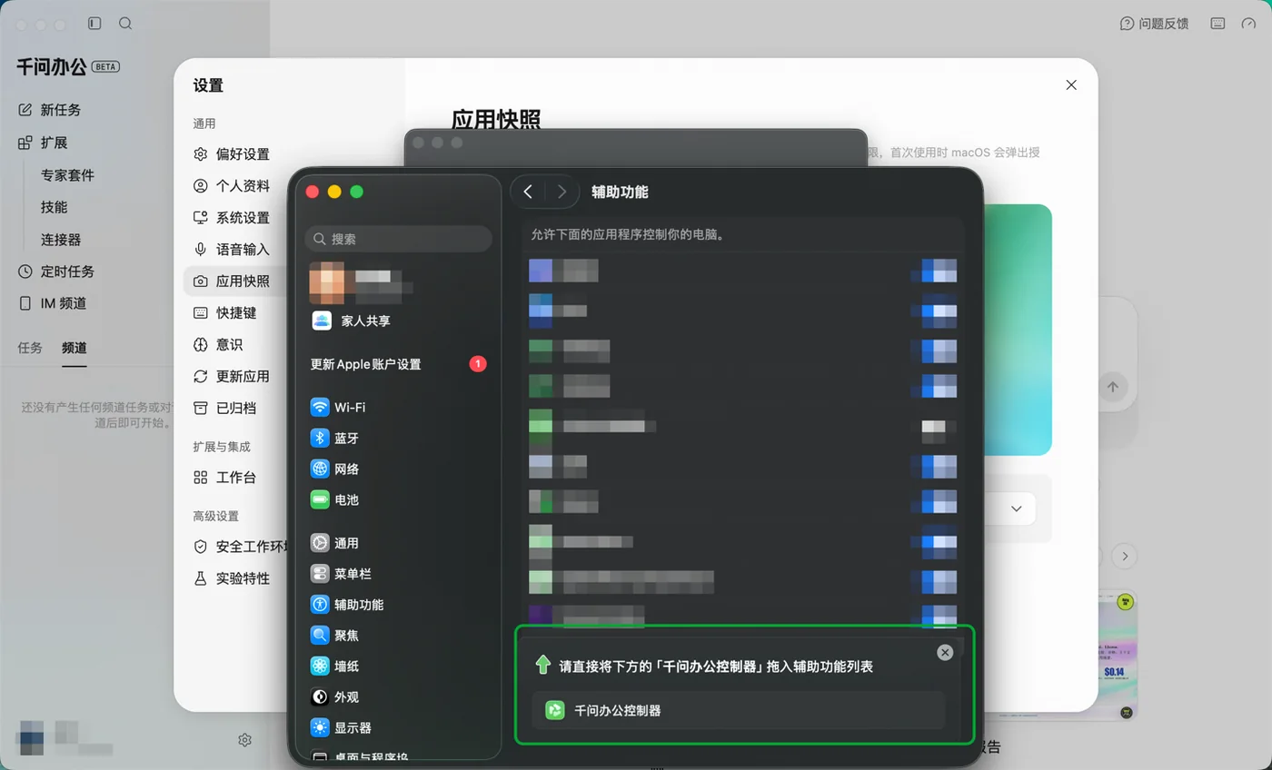The width and height of the screenshot is (1272, 770).
Task: Dismiss the 千问办公控制器 drag guide panel
Action: [x=945, y=653]
